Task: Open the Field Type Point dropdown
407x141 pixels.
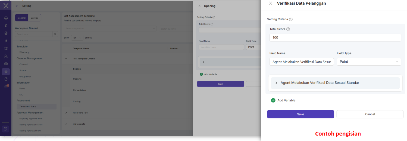Action: point(369,62)
